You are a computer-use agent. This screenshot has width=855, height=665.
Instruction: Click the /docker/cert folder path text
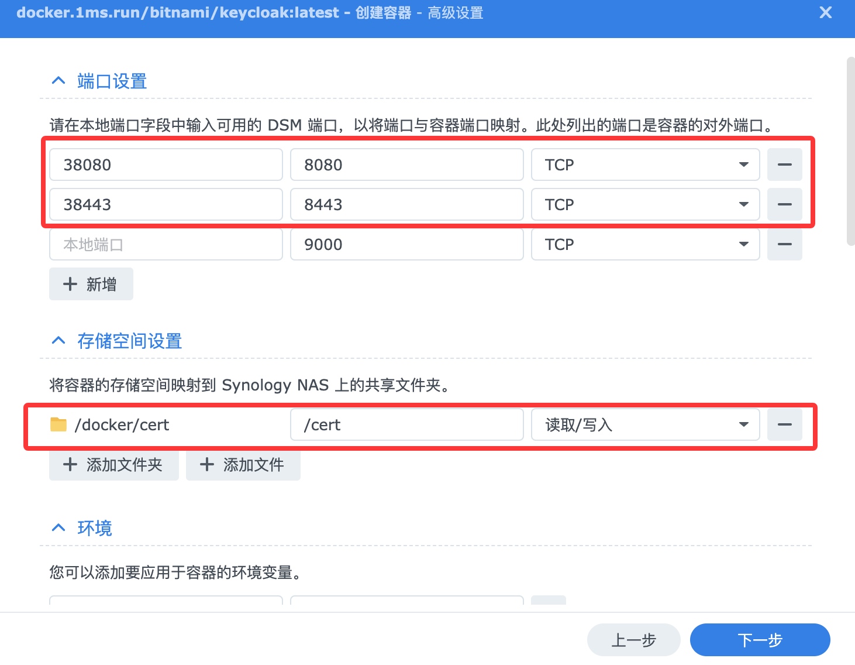coord(122,425)
